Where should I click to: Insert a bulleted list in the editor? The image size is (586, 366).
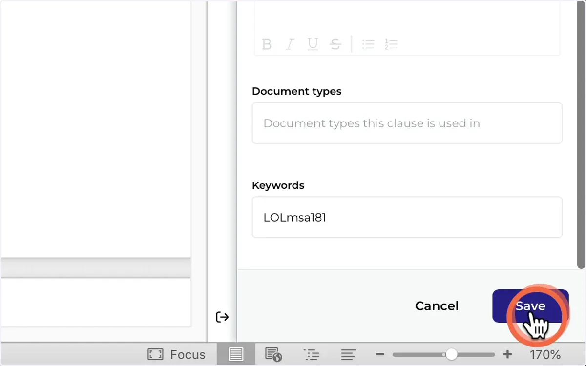coord(368,44)
